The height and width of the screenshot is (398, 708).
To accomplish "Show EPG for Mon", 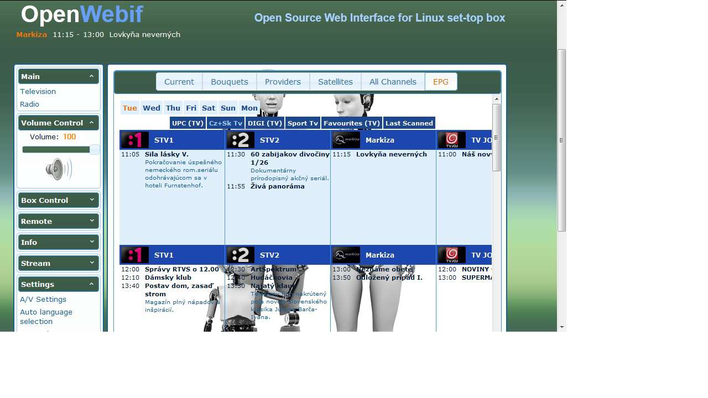I will (x=249, y=108).
